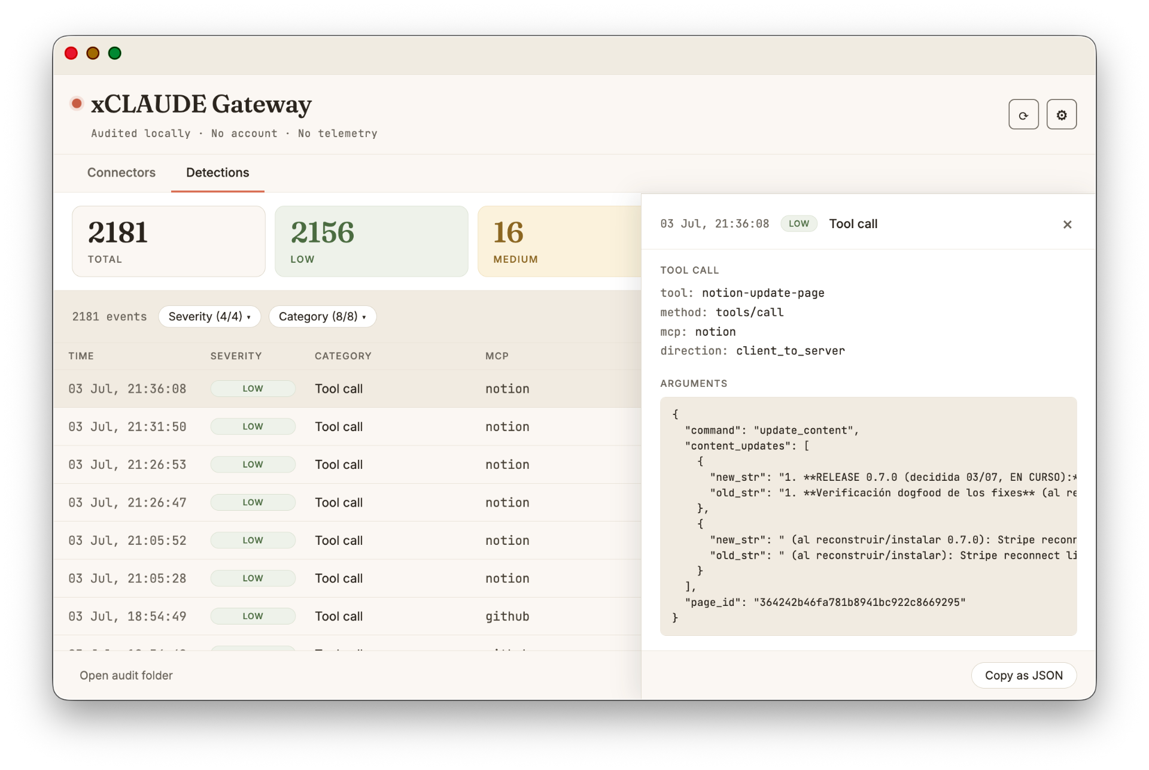Click the 16 Medium stat card

point(560,241)
